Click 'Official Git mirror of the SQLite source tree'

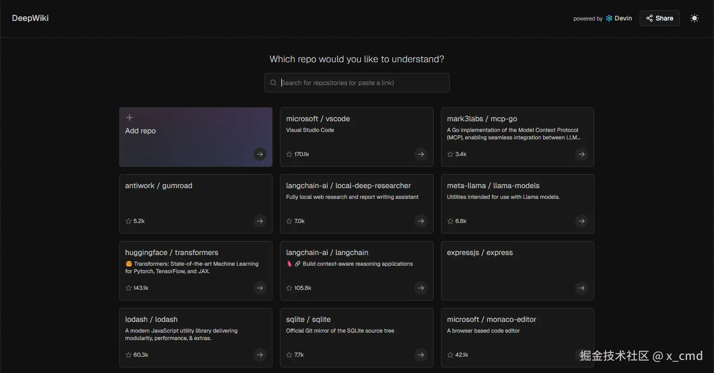click(340, 331)
